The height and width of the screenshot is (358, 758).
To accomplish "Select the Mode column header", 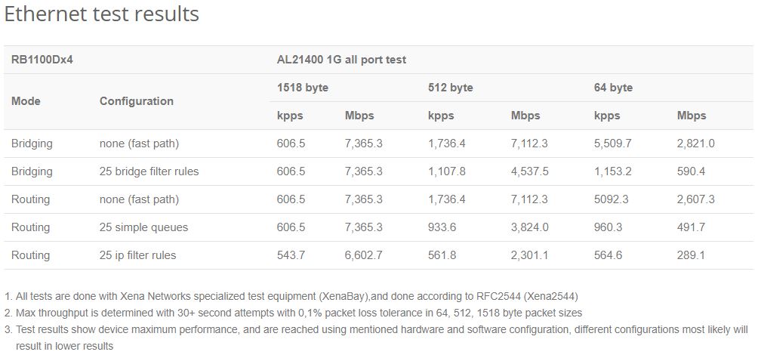I will [x=26, y=100].
